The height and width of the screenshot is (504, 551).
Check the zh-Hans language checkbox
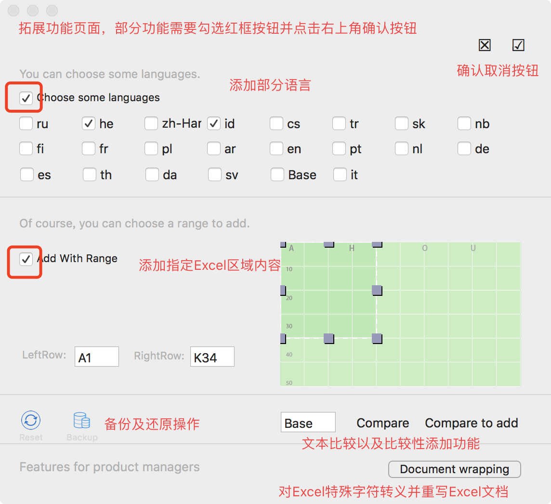tap(151, 123)
